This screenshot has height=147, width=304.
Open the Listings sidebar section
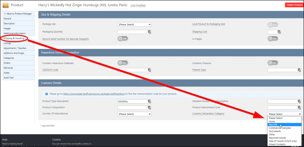click(18, 43)
